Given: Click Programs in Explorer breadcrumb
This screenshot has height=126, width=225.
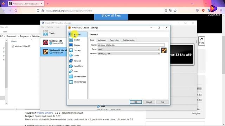Looking at the screenshot, I should click(24, 36).
